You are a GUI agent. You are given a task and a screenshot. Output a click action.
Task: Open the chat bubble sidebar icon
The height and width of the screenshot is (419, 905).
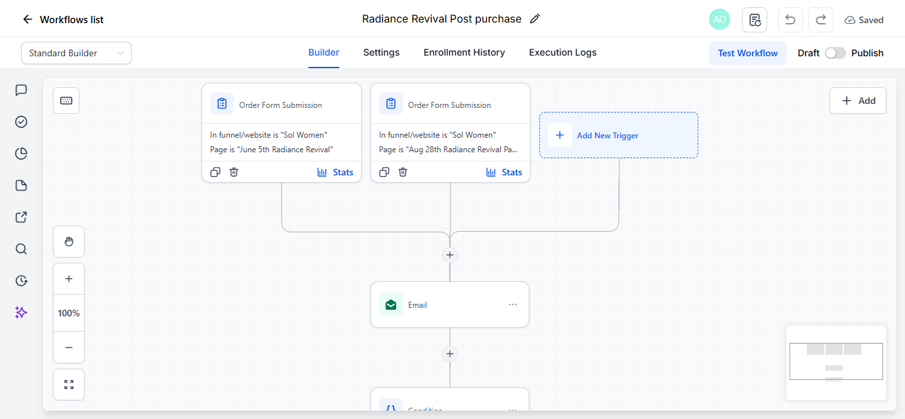(21, 90)
